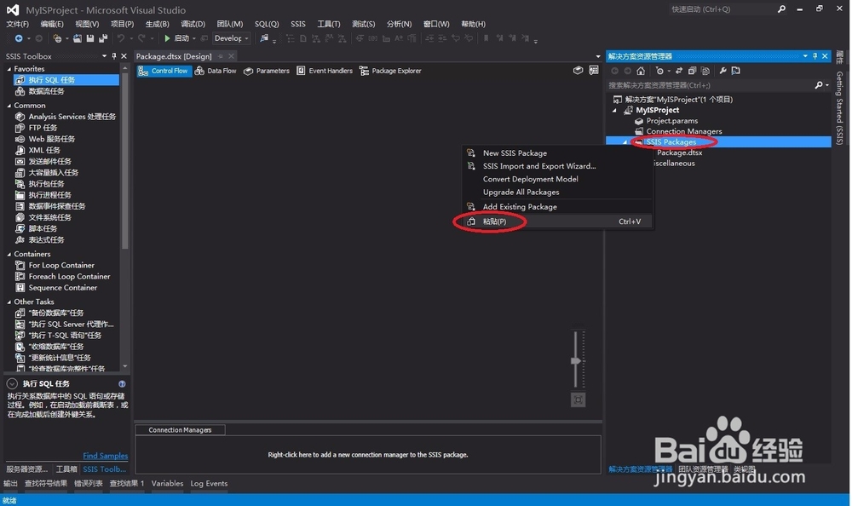Click Home icon in Solution Explorer
This screenshot has height=506, width=852.
coord(641,71)
